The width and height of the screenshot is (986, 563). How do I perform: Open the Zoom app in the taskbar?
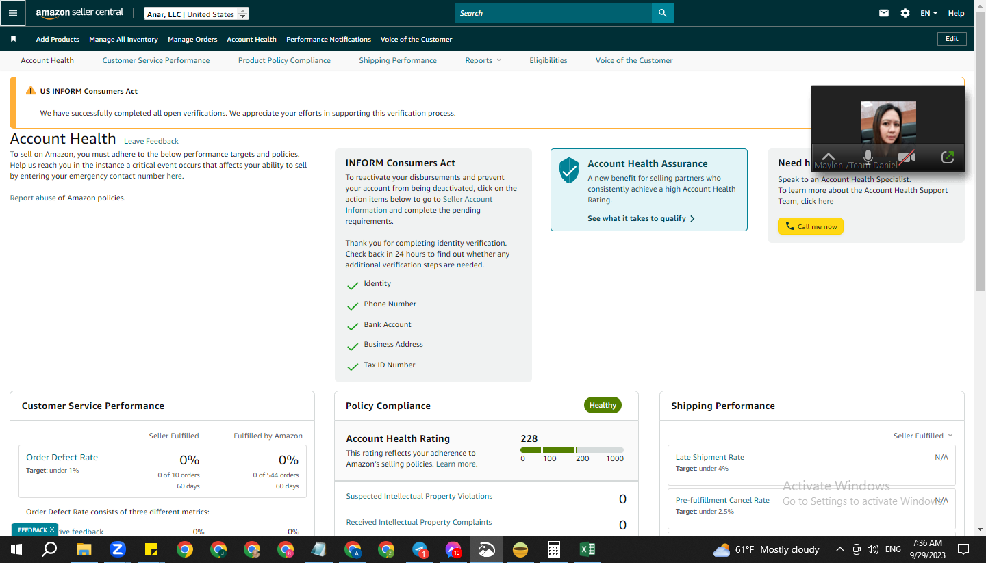point(118,549)
